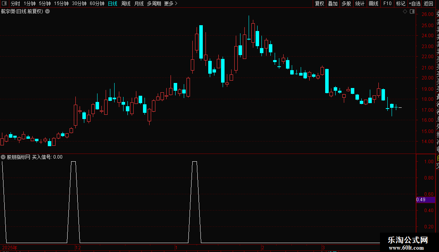439x252 pixels.
Task: Open 多周期 multi-period view
Action: click(x=154, y=3)
